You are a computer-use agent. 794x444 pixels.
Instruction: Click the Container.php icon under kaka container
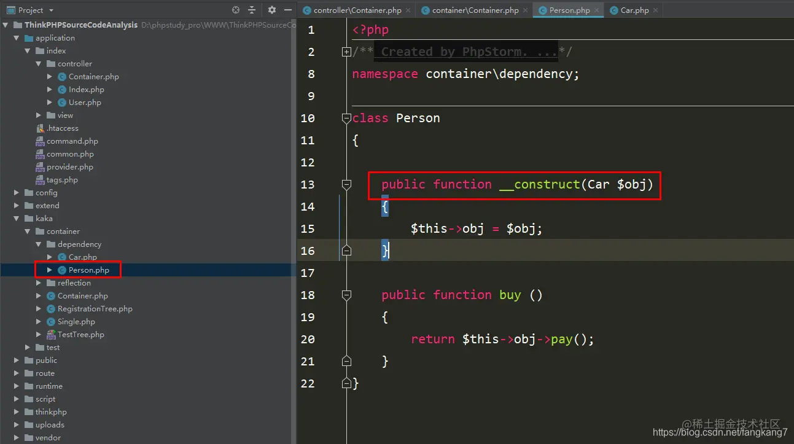point(51,296)
